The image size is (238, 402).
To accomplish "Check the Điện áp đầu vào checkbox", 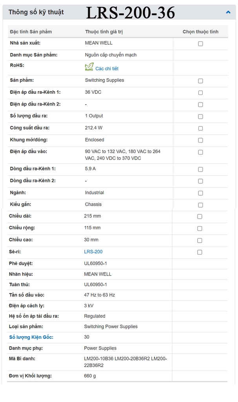I will point(200,152).
